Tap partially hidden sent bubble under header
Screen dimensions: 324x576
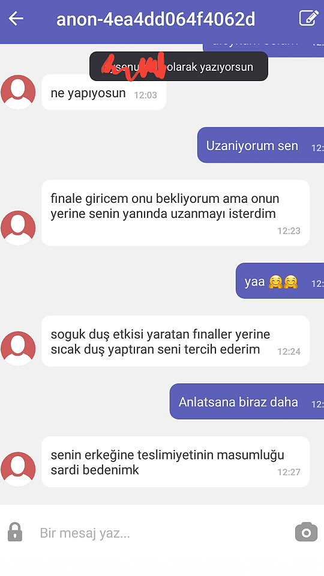263,49
